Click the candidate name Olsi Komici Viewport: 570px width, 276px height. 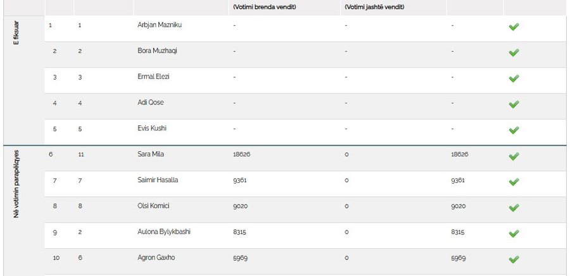point(153,206)
